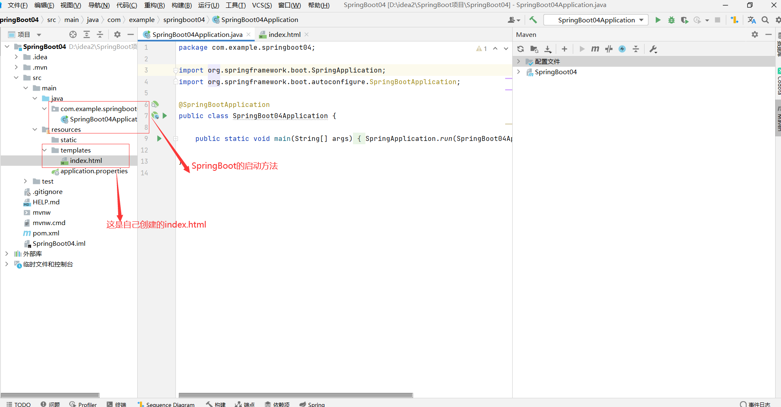
Task: Click Project panel horizontal scrollbar
Action: tap(50, 395)
